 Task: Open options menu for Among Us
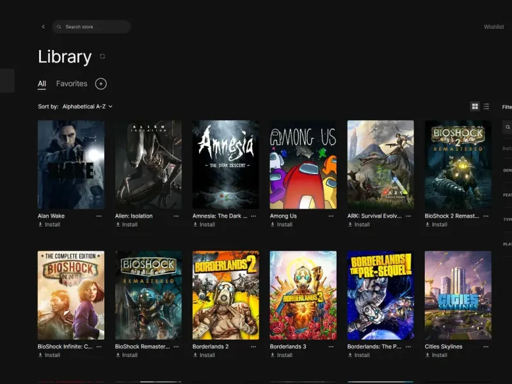[331, 216]
